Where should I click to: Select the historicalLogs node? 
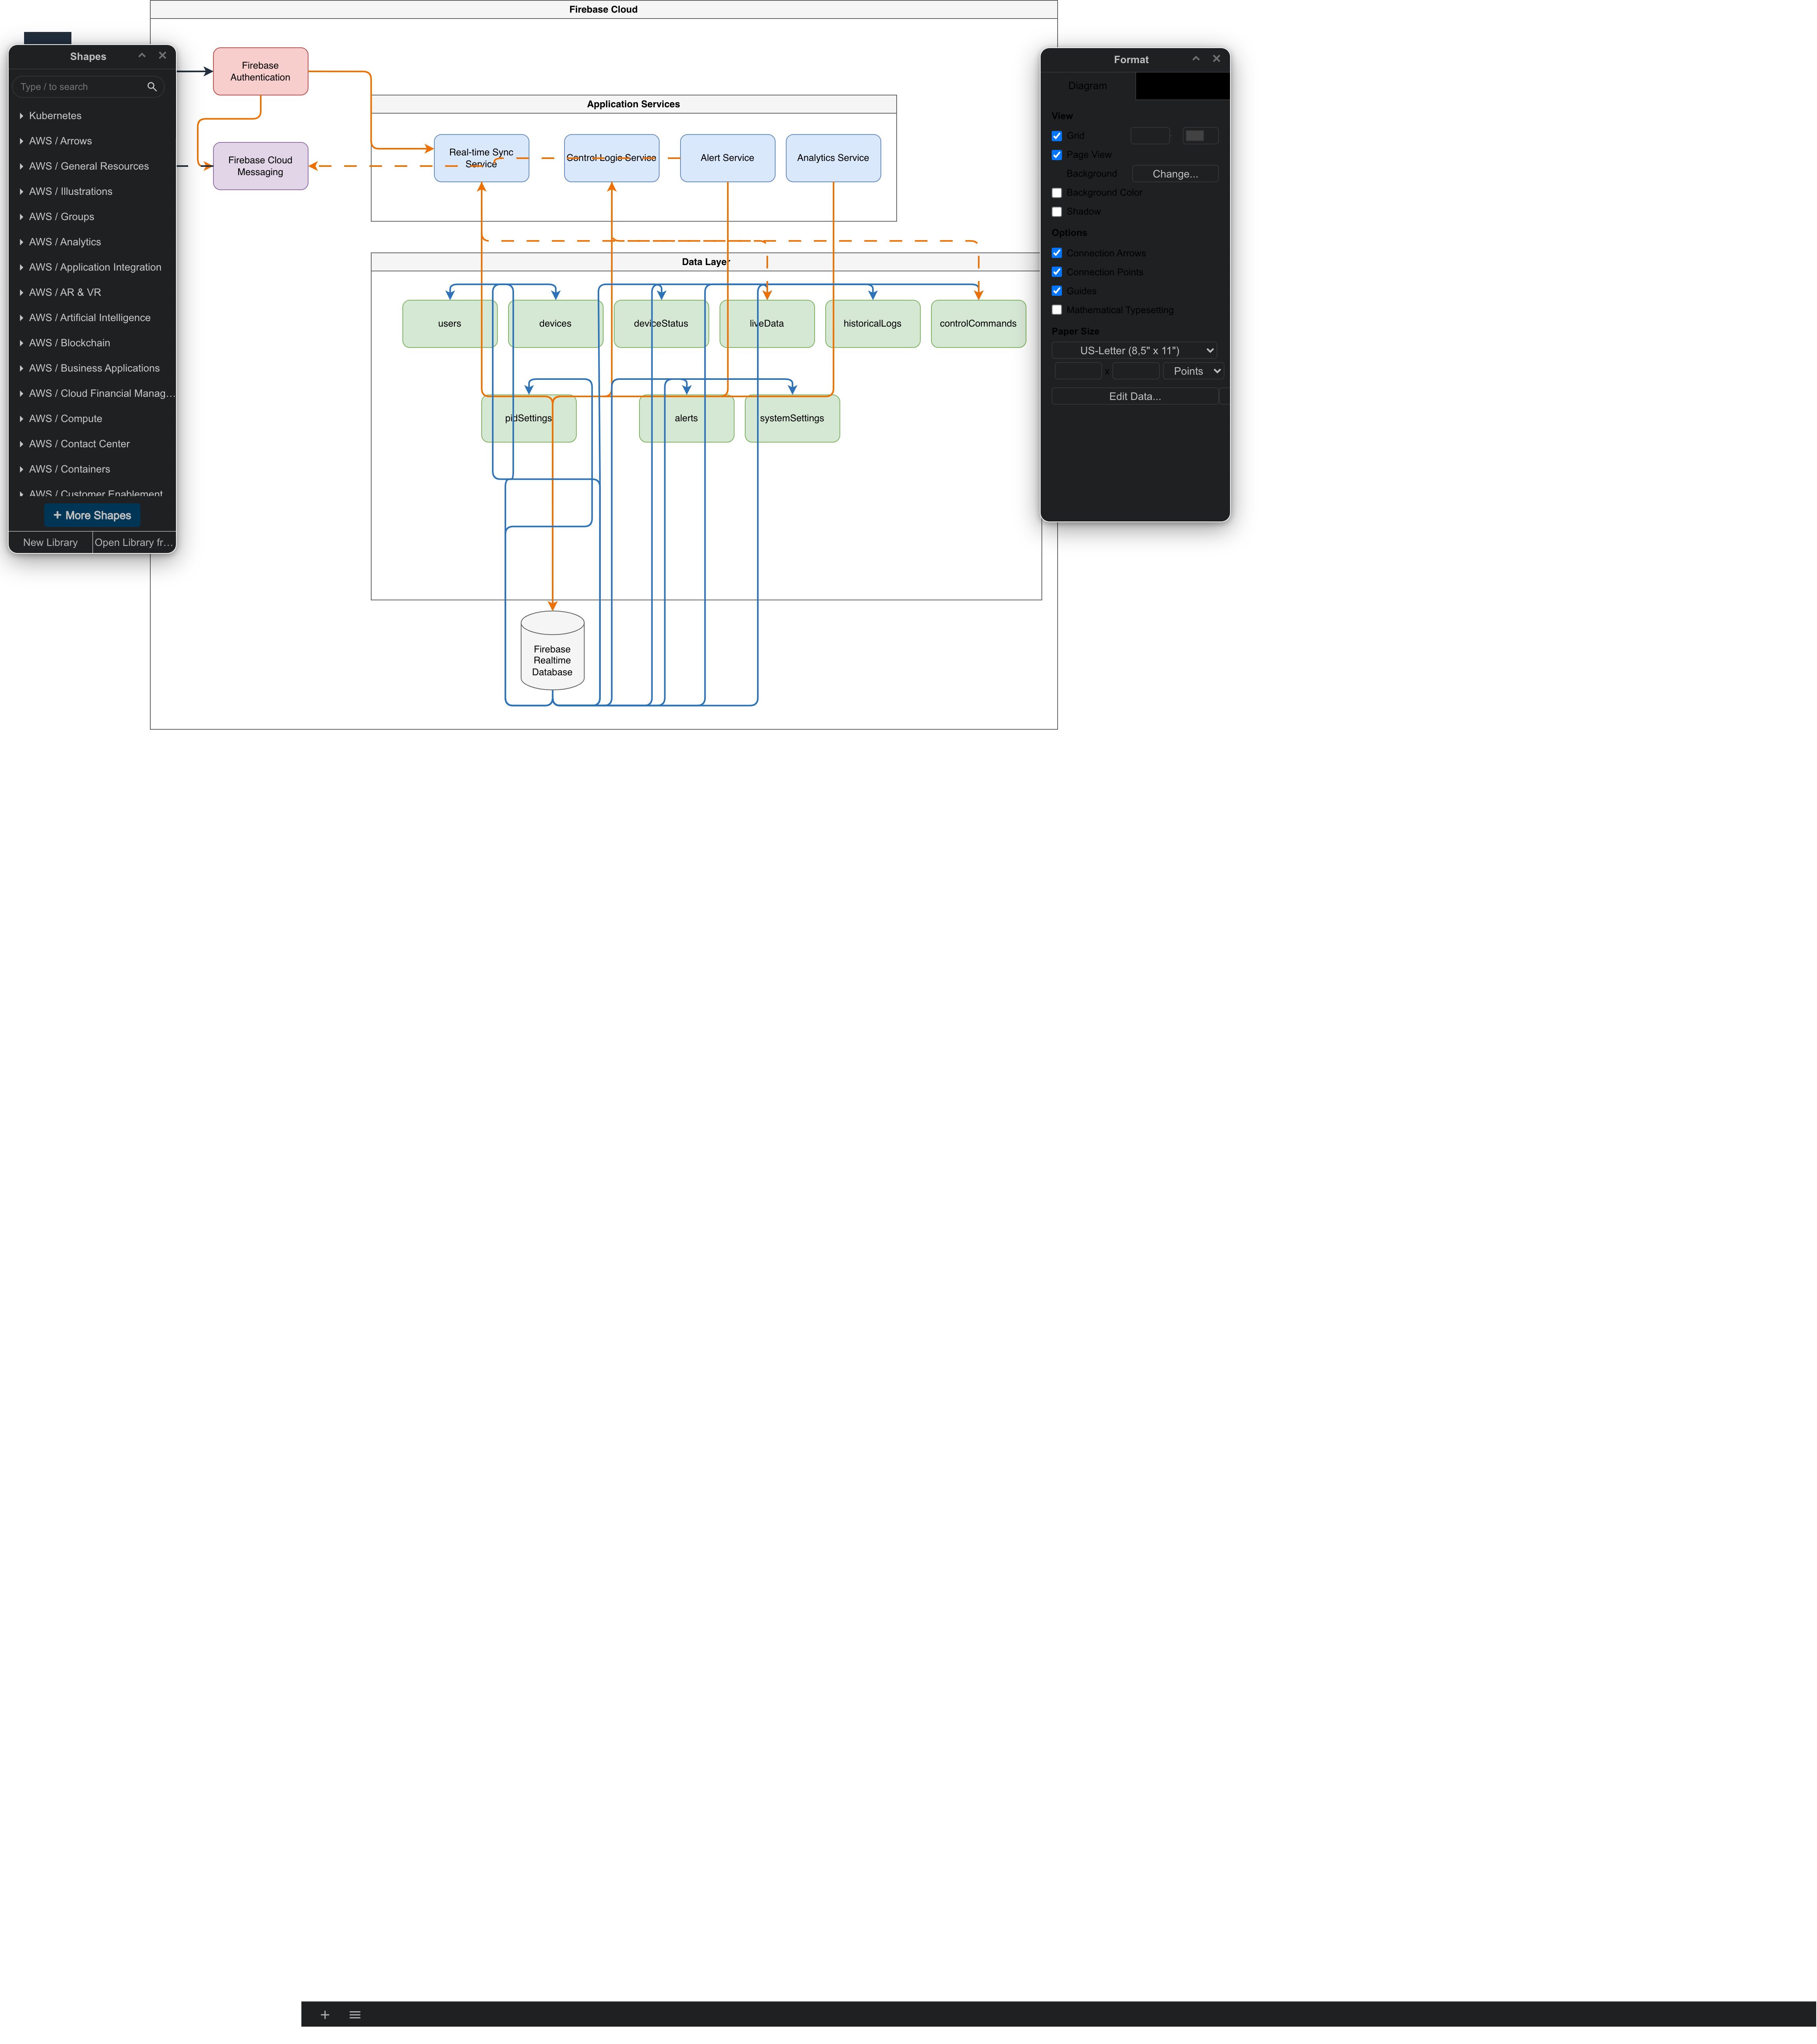tap(873, 324)
